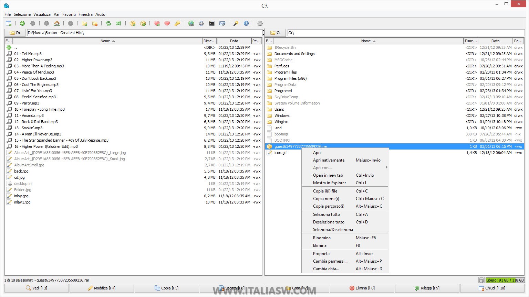Open the Selezione menu
The image size is (529, 297).
[22, 14]
